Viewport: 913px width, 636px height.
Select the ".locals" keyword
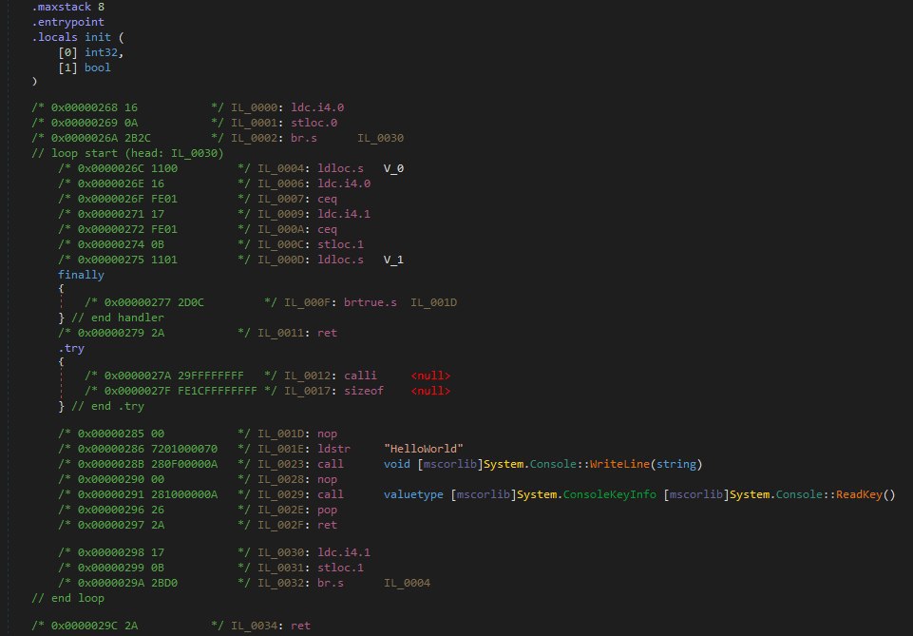[x=55, y=37]
